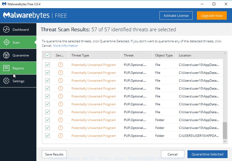Select the Scan crosshair icon

pyautogui.click(x=6, y=42)
